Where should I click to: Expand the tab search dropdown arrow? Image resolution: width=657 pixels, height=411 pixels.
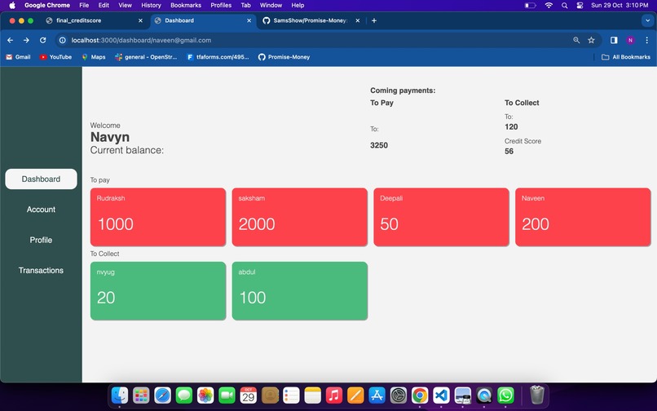(x=647, y=20)
